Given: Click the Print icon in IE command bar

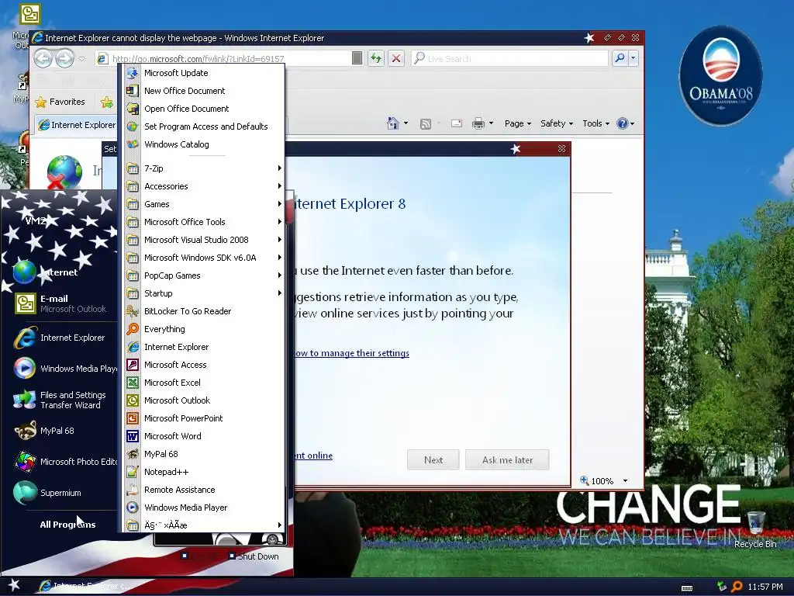Looking at the screenshot, I should (478, 123).
